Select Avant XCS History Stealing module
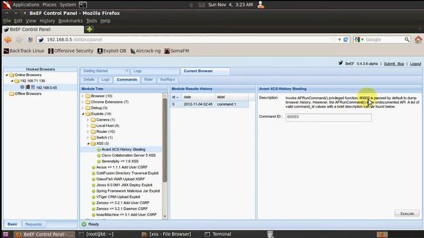This screenshot has width=424, height=238. pyautogui.click(x=123, y=149)
